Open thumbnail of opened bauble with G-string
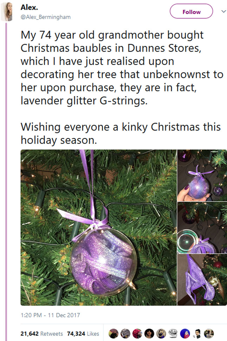The height and width of the screenshot is (341, 227). [x=202, y=228]
